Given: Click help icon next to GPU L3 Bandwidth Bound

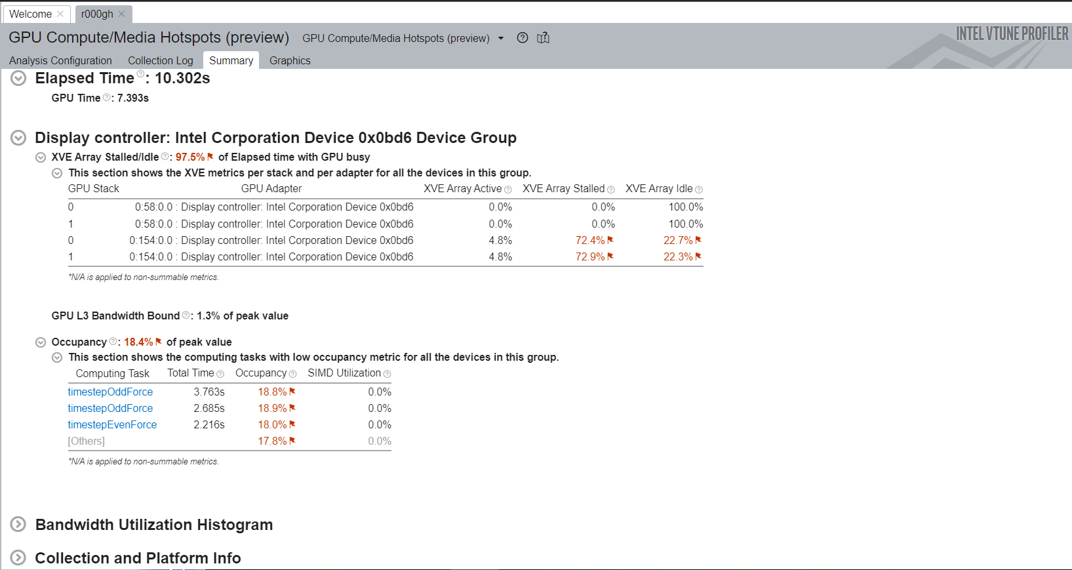Looking at the screenshot, I should click(186, 316).
